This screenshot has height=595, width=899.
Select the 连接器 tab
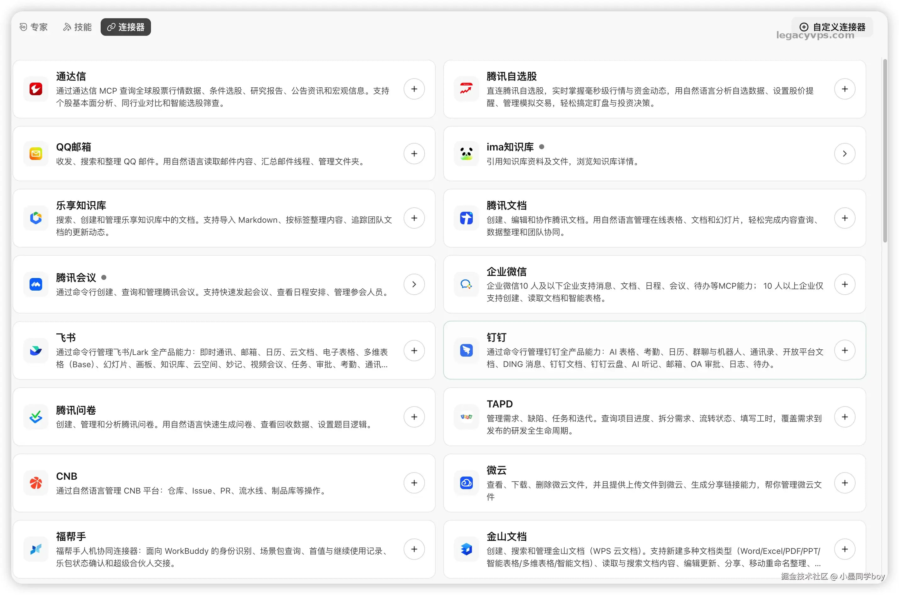pos(126,27)
